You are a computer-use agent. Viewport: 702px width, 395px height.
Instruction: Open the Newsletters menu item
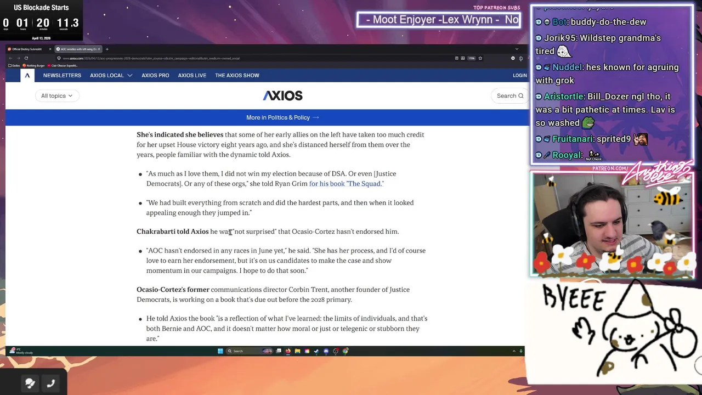coord(62,75)
